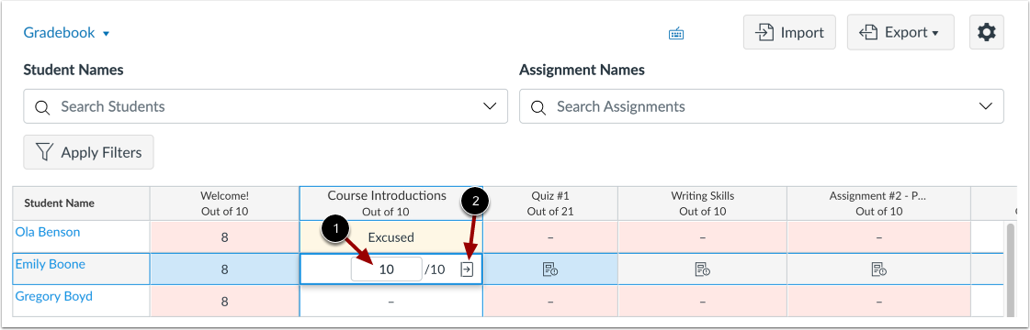1030x330 pixels.
Task: Open grade detail tray arrow icon
Action: tap(467, 269)
